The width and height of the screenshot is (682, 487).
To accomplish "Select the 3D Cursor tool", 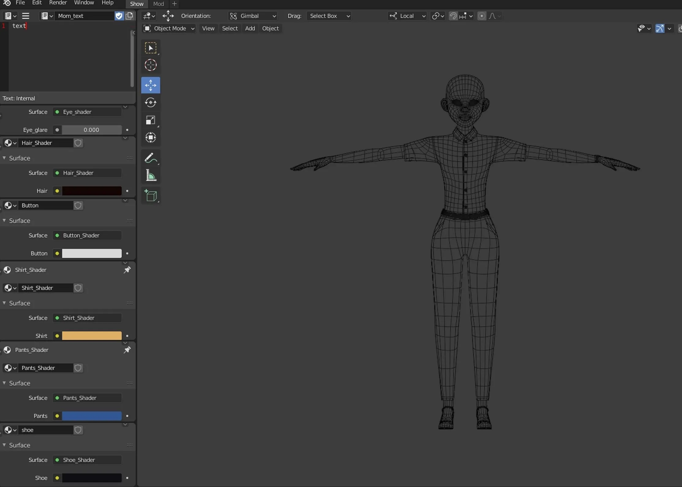I will tap(150, 65).
